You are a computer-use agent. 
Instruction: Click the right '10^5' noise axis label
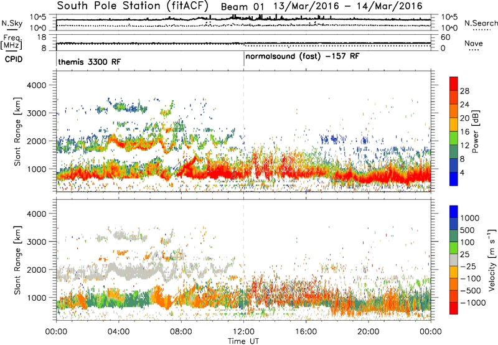tap(449, 17)
